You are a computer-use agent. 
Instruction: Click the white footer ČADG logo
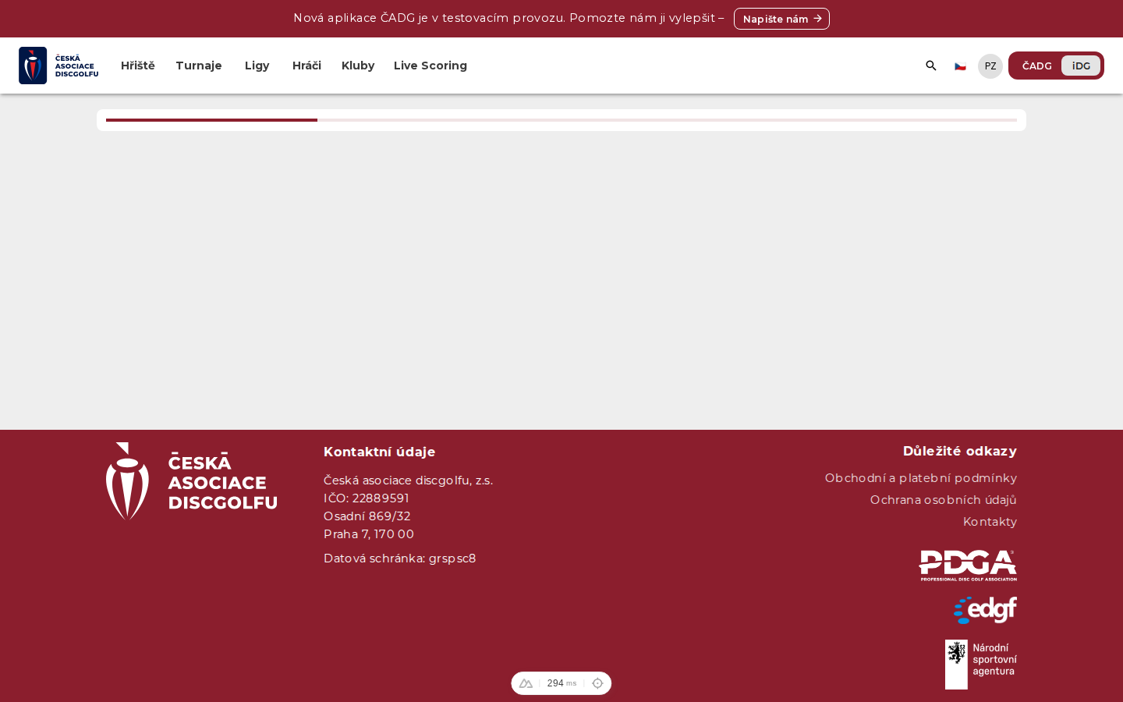pyautogui.click(x=192, y=481)
